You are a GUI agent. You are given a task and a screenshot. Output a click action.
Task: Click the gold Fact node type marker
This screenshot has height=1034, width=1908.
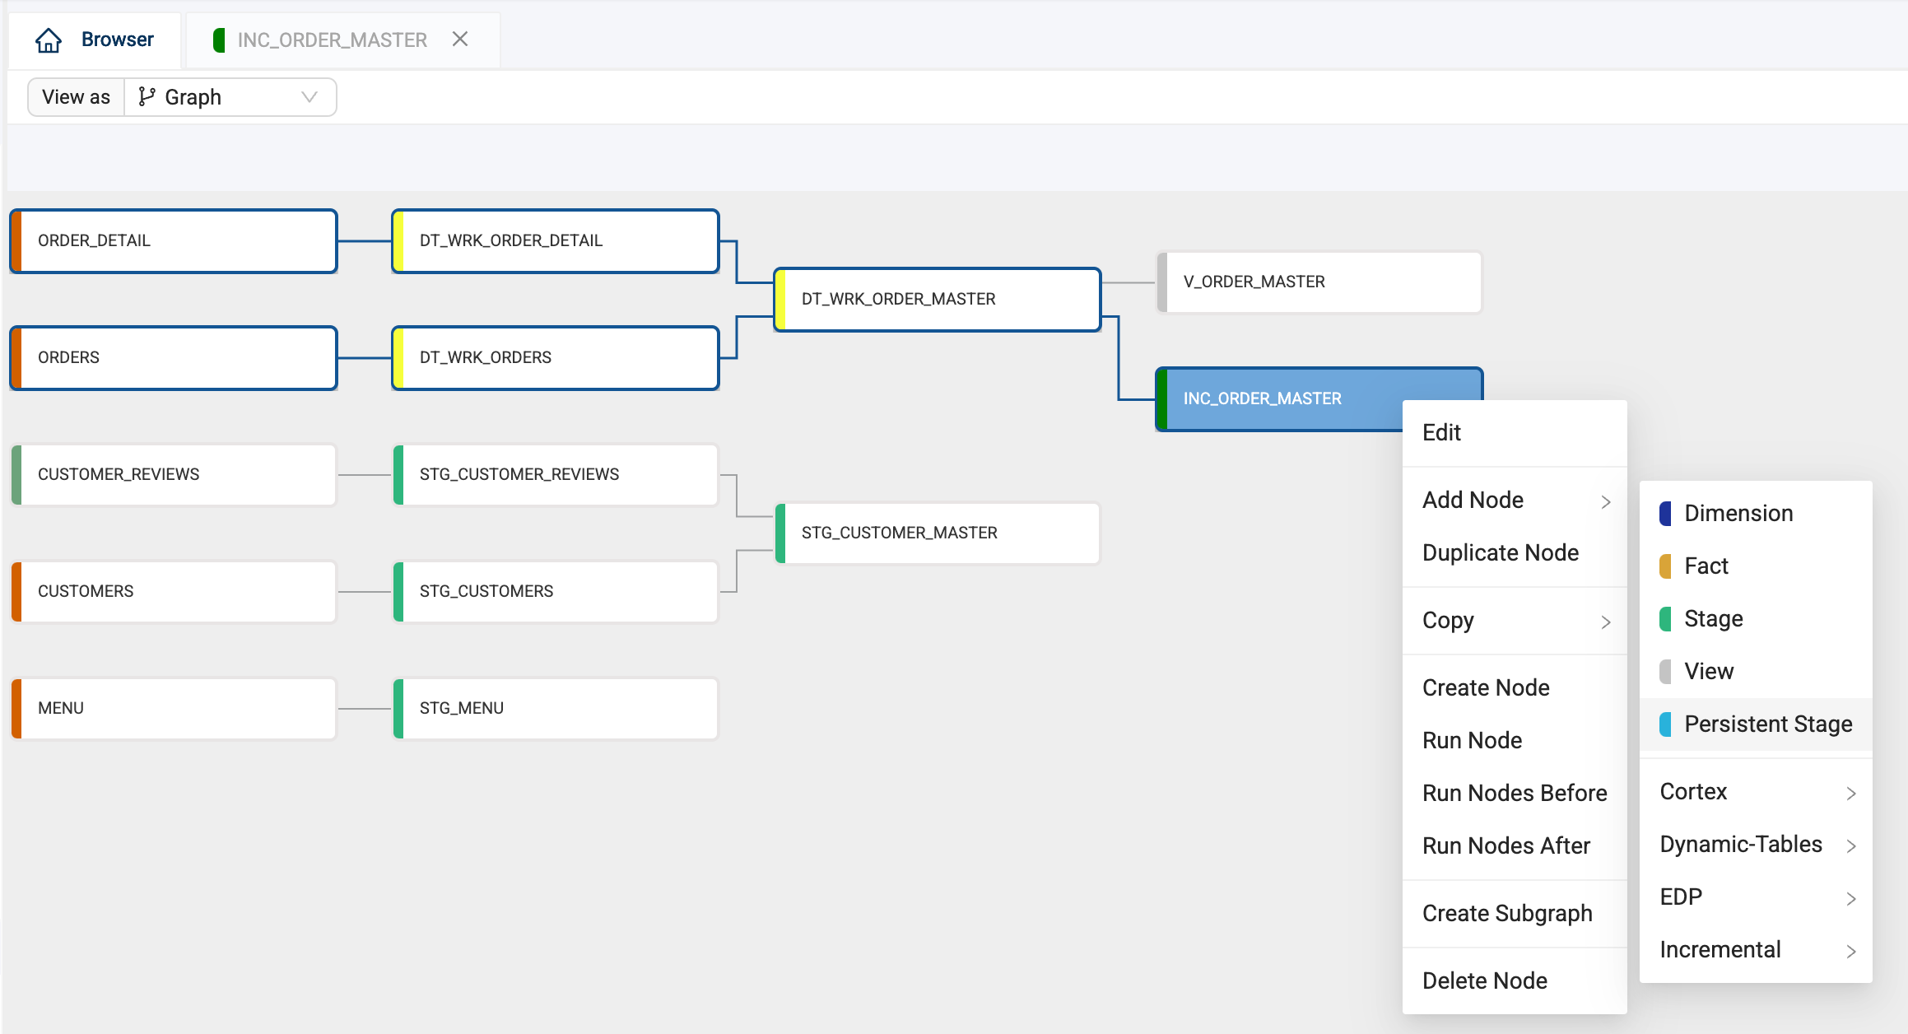tap(1665, 566)
